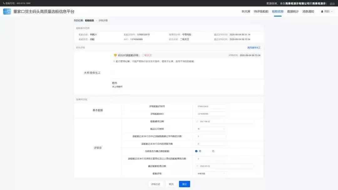Viewport: 338px width, 190px height.
Task: Open the BI大屏 tab
Action: tap(246, 12)
